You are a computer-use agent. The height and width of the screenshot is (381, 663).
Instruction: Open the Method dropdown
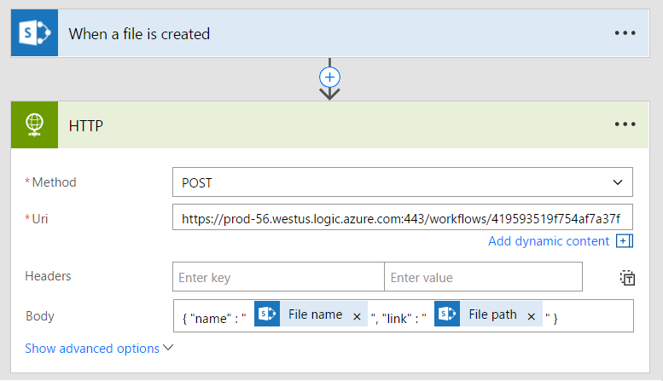403,182
